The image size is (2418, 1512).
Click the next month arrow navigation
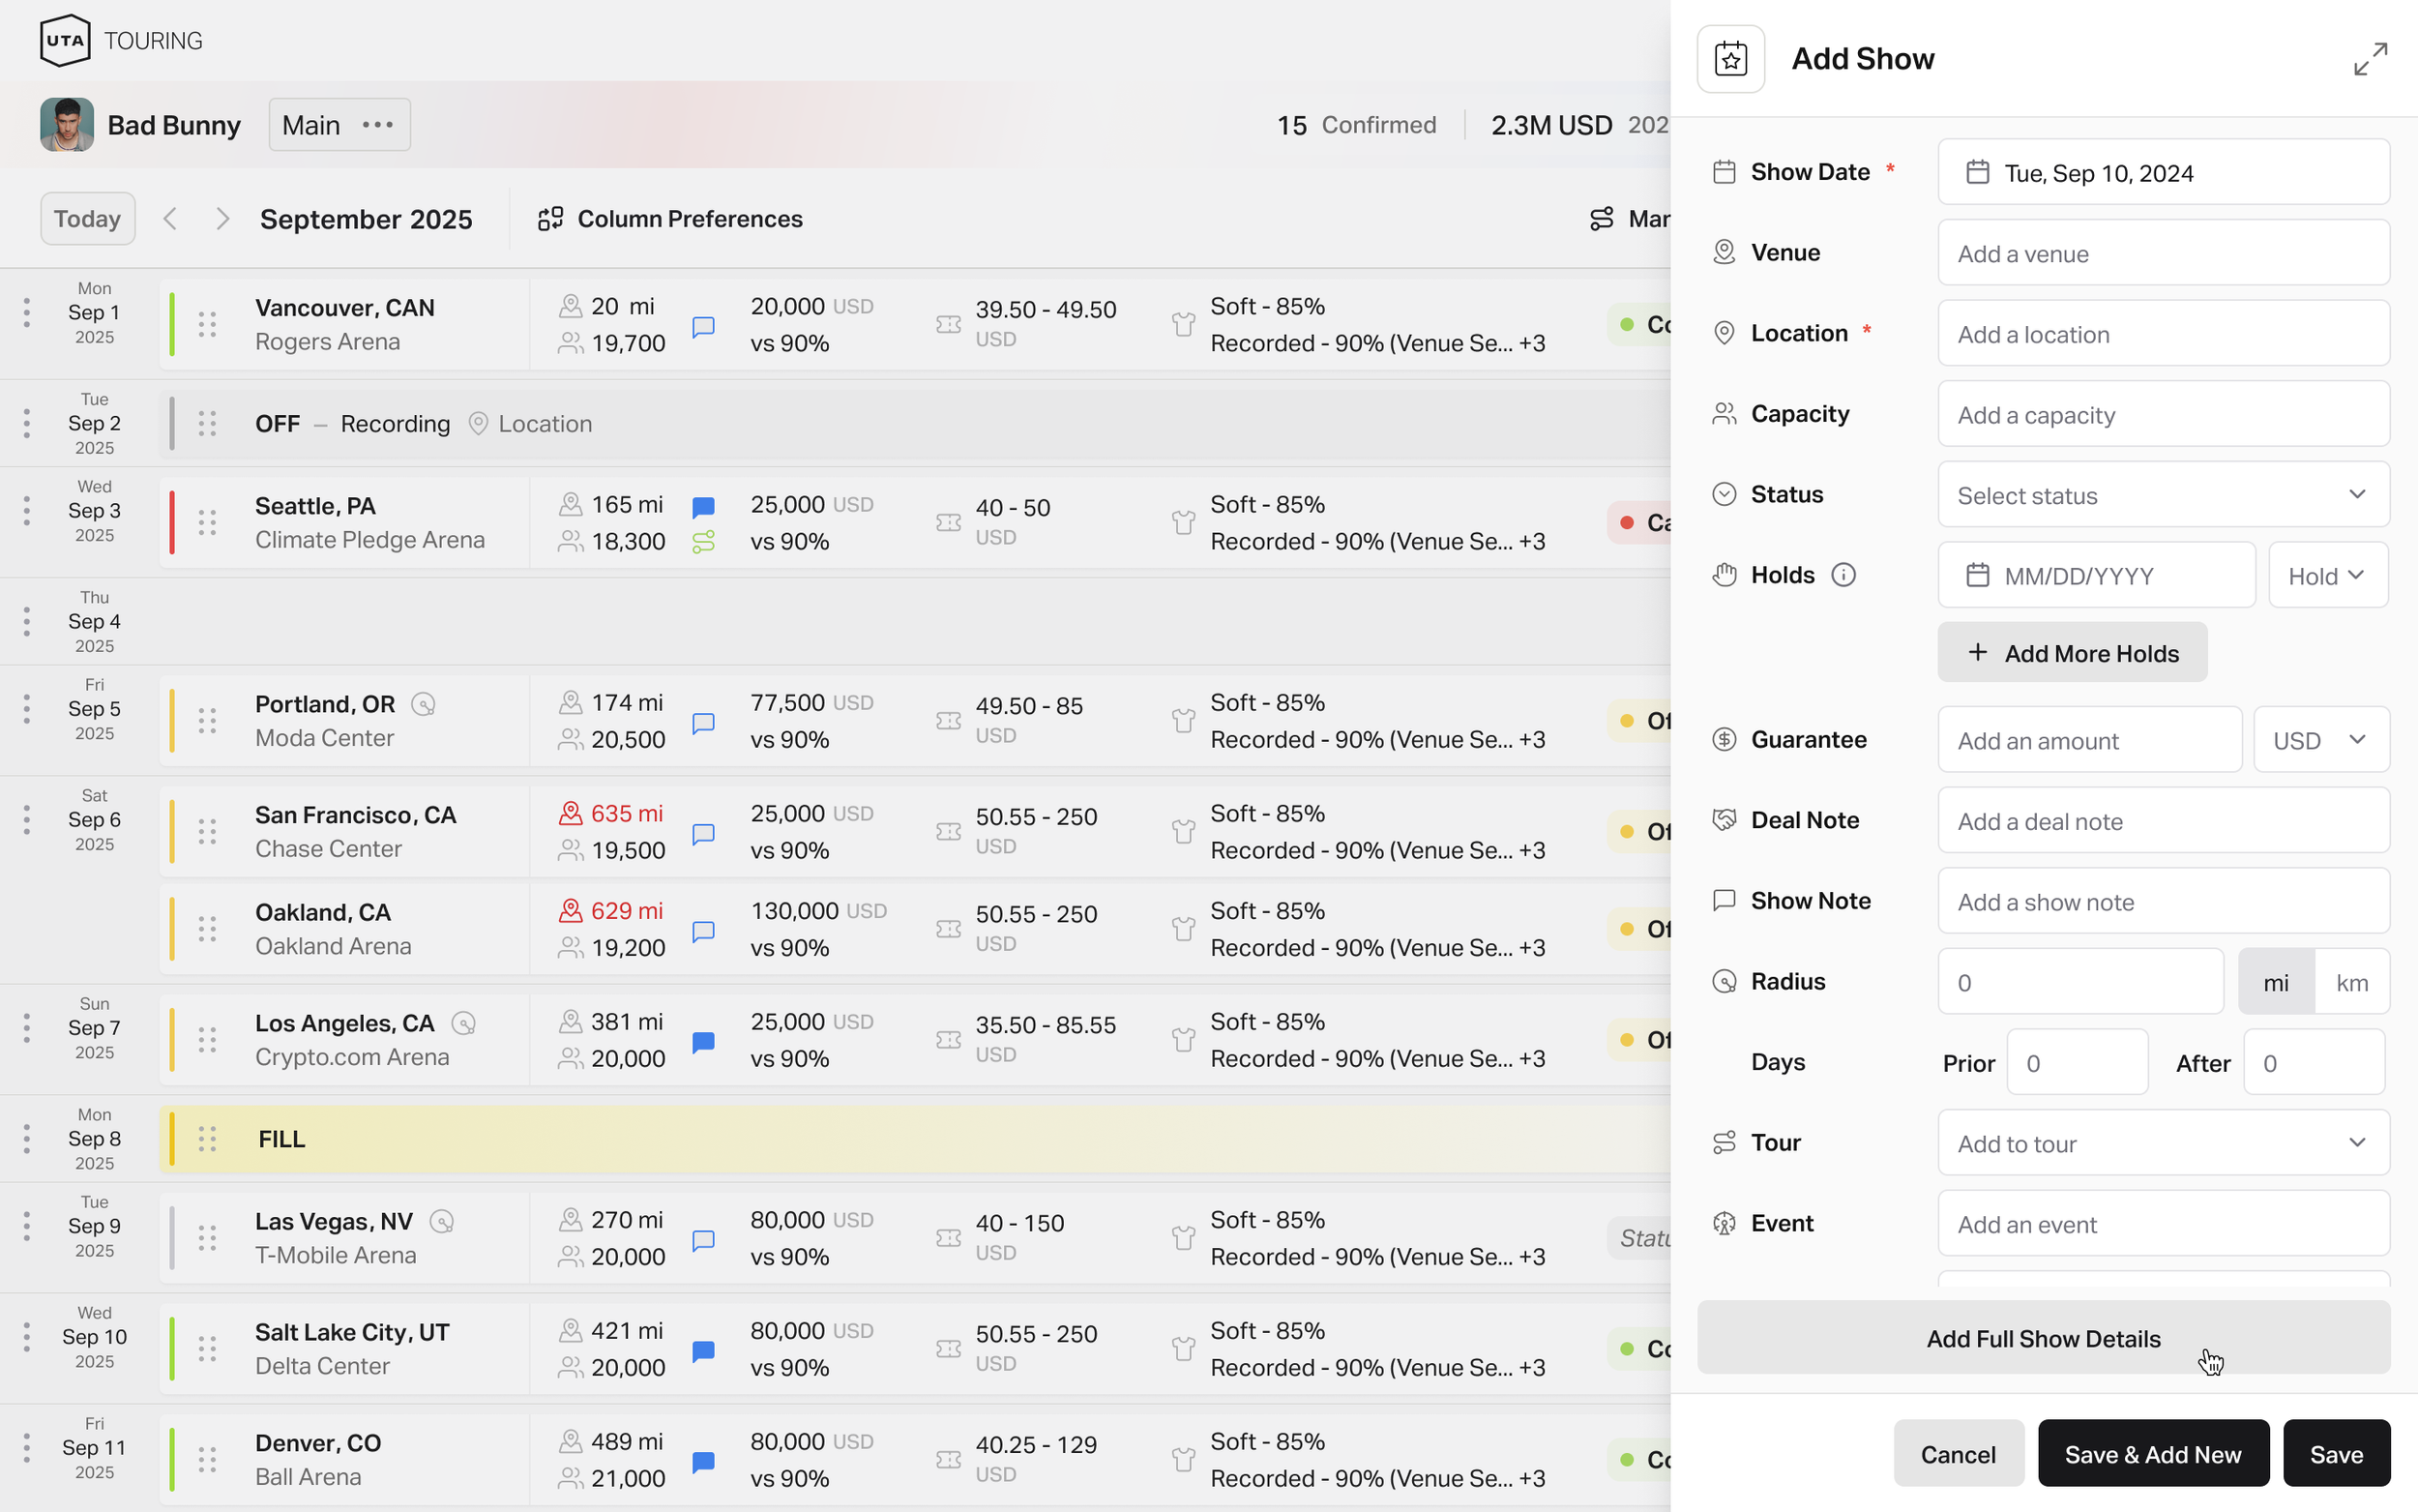tap(222, 218)
